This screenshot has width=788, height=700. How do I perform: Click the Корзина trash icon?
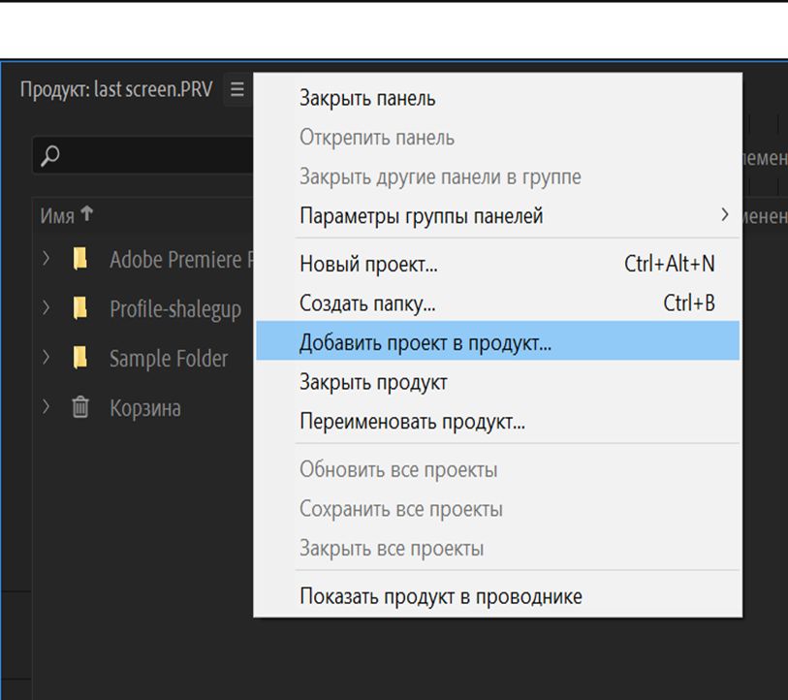(82, 408)
